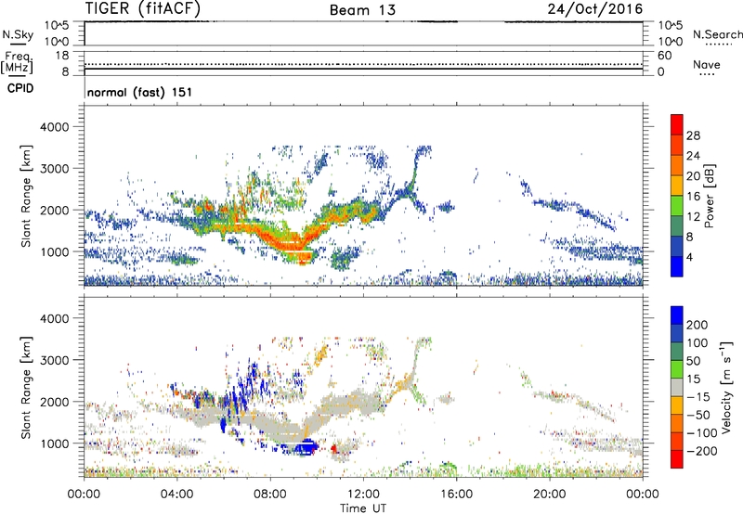The image size is (743, 514).
Task: Click the Time UT axis title
Action: (x=363, y=508)
